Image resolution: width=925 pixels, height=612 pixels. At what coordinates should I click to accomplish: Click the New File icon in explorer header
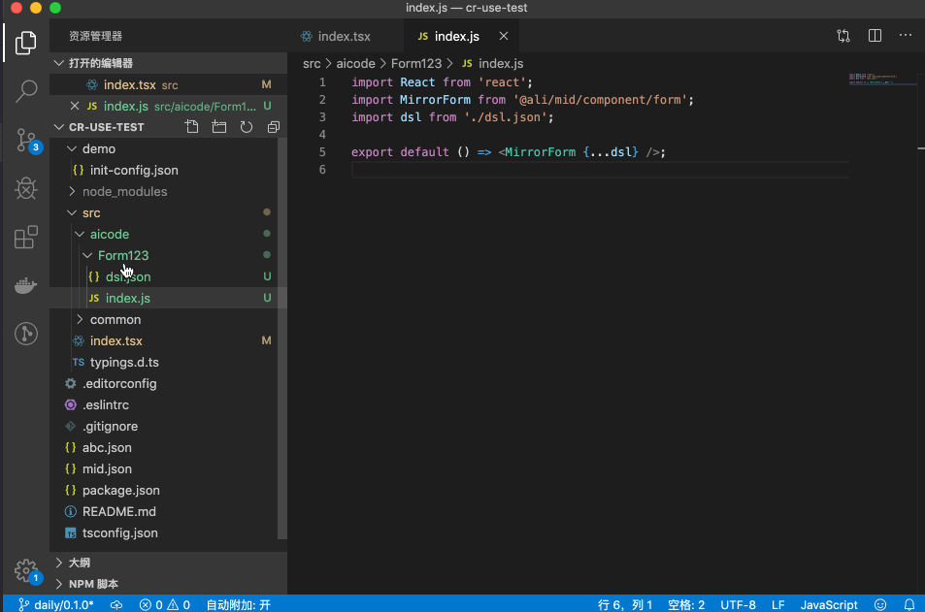pyautogui.click(x=192, y=127)
